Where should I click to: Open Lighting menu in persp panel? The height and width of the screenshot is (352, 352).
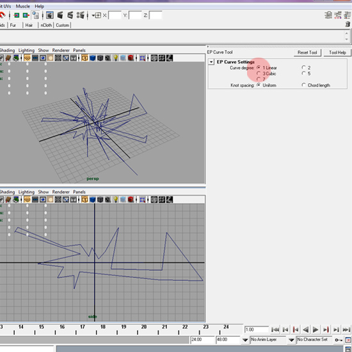(x=26, y=51)
